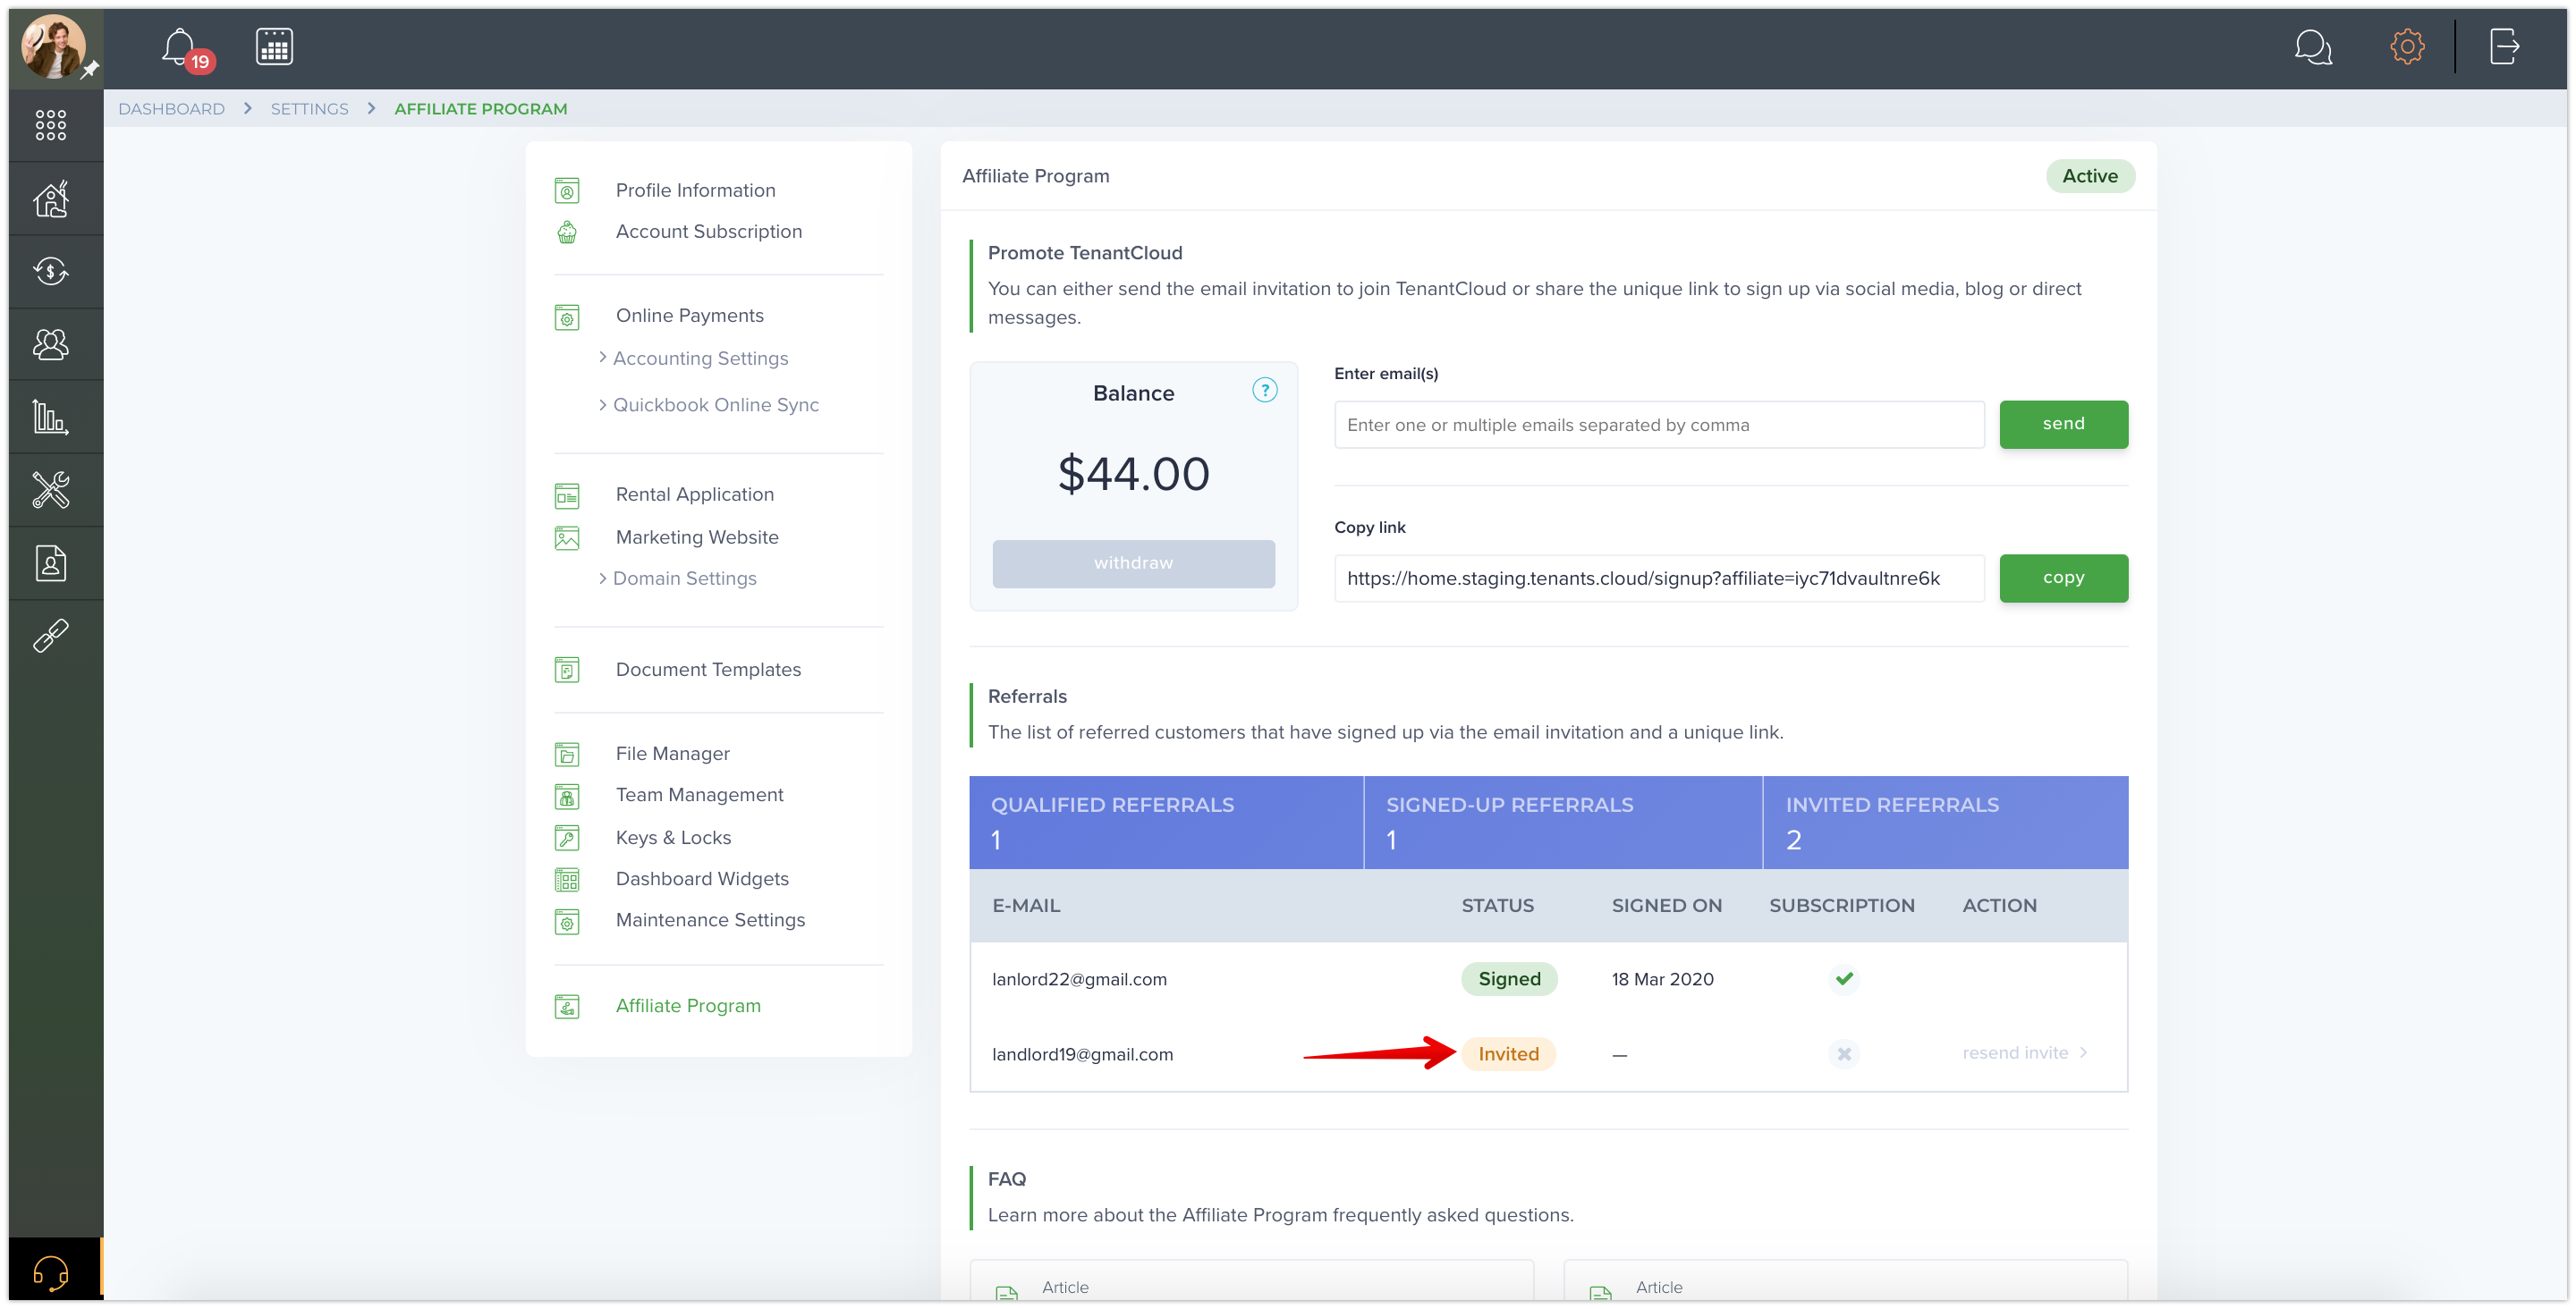The image size is (2576, 1309).
Task: Click the Profile Information icon
Action: 566,190
